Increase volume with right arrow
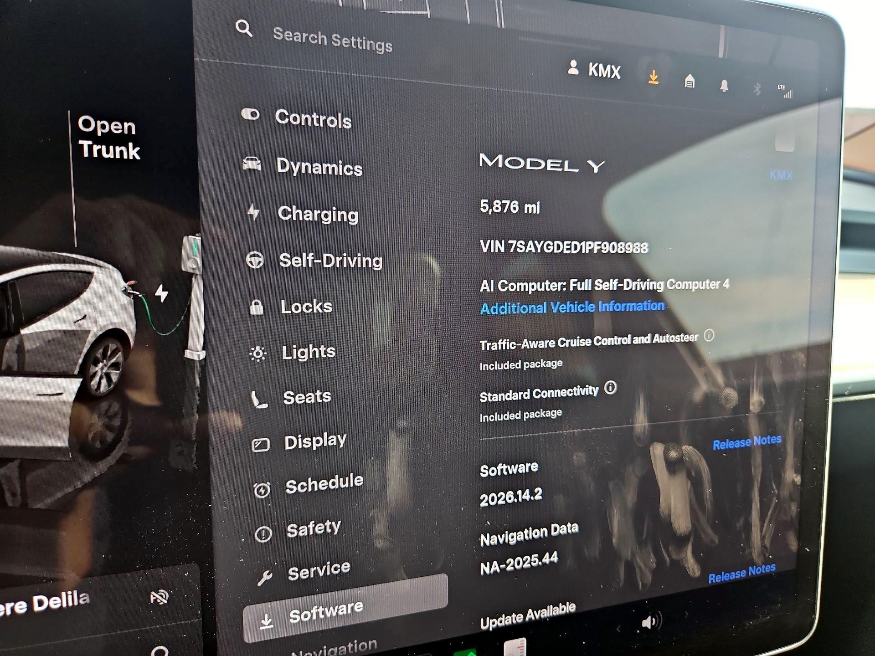Image resolution: width=875 pixels, height=656 pixels. [x=686, y=615]
